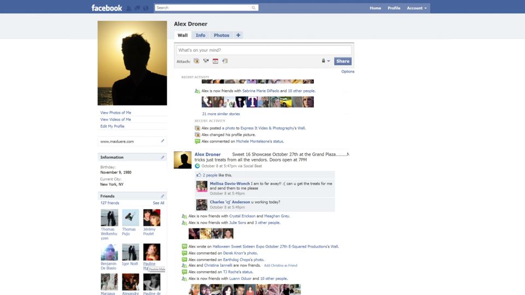Open View Videos of Me
Screen dimensions: 525x295
[115, 120]
